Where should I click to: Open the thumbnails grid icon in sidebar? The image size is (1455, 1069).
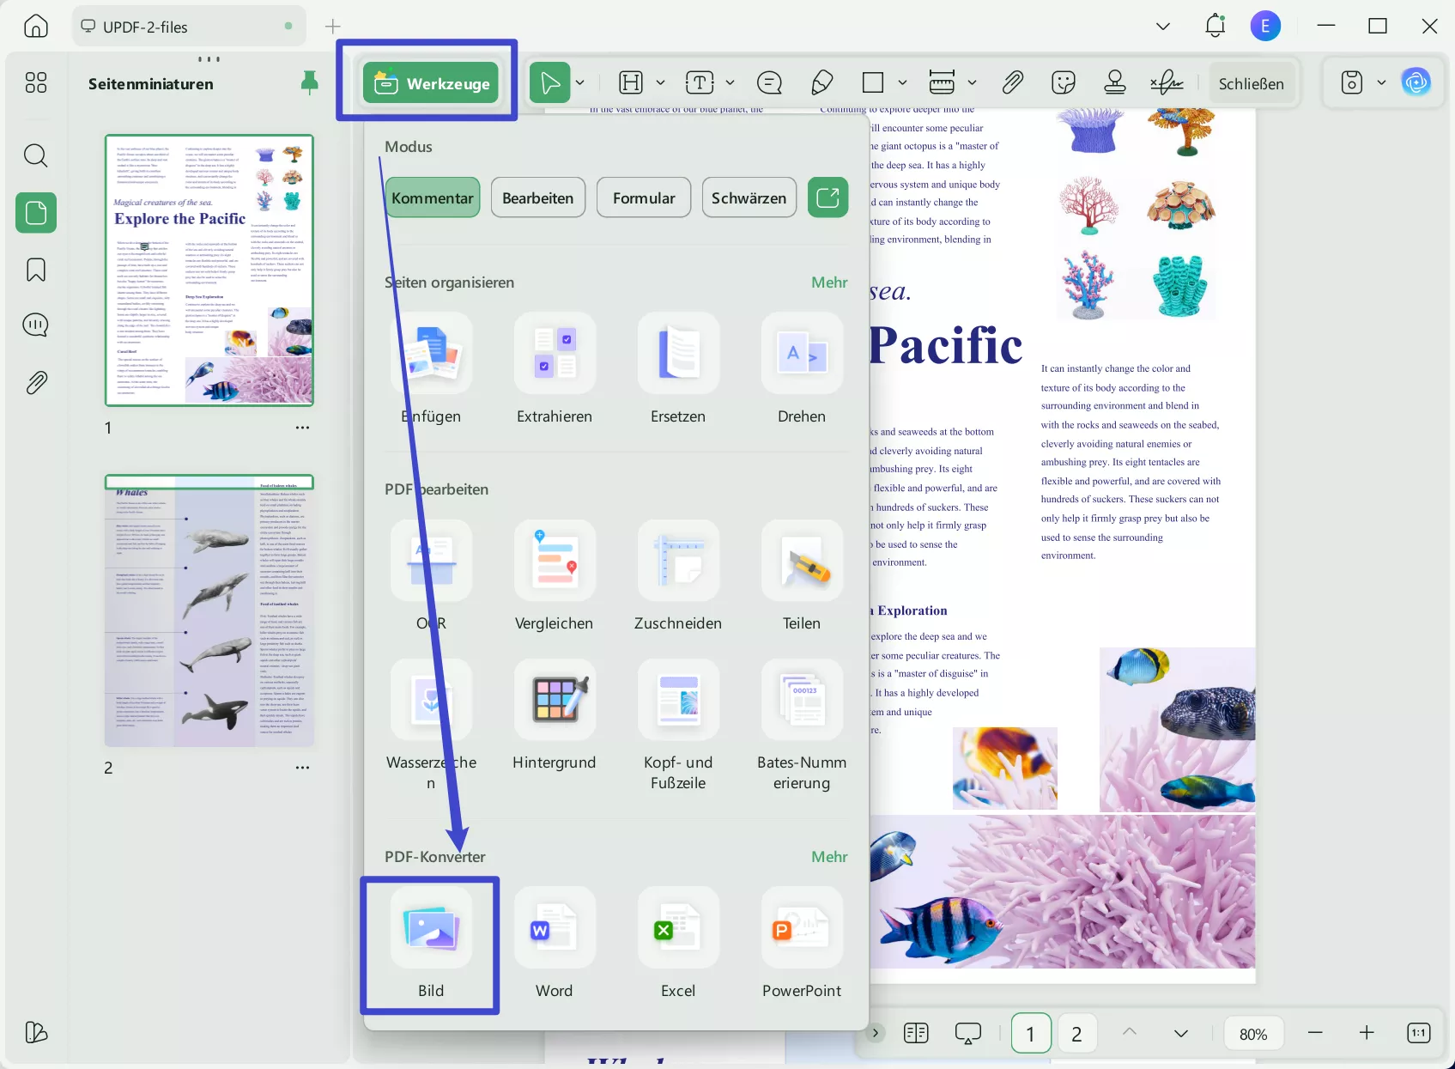coord(36,82)
